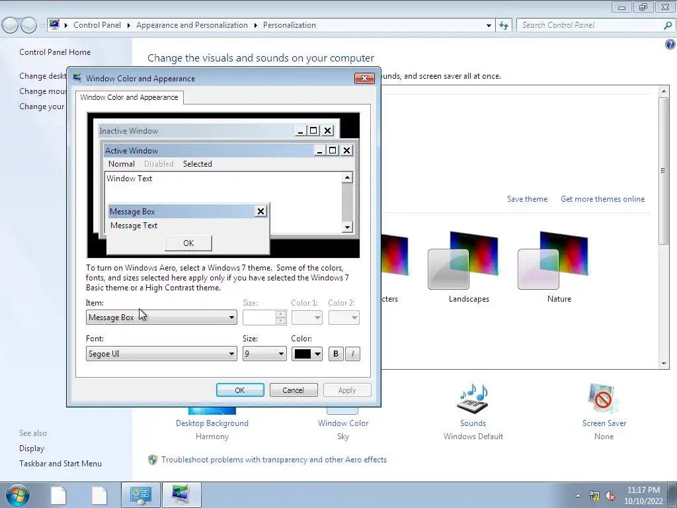Screen dimensions: 677x508
Task: Open the Item dropdown showing Message Box
Action: coord(161,317)
